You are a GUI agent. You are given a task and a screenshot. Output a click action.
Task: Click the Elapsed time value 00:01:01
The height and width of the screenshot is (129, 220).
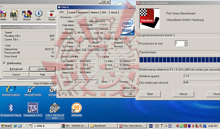click(50, 49)
